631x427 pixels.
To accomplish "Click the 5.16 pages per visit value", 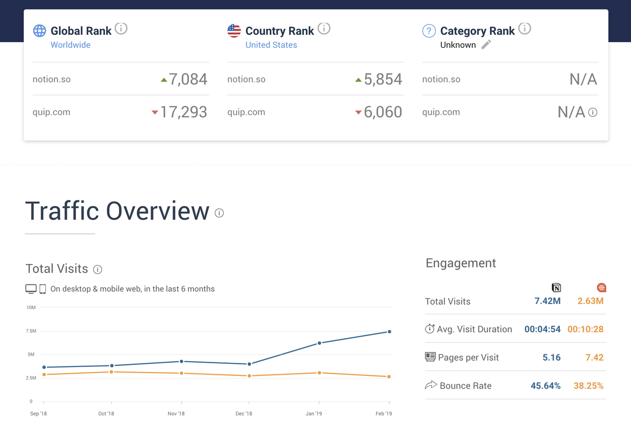I will [x=552, y=358].
